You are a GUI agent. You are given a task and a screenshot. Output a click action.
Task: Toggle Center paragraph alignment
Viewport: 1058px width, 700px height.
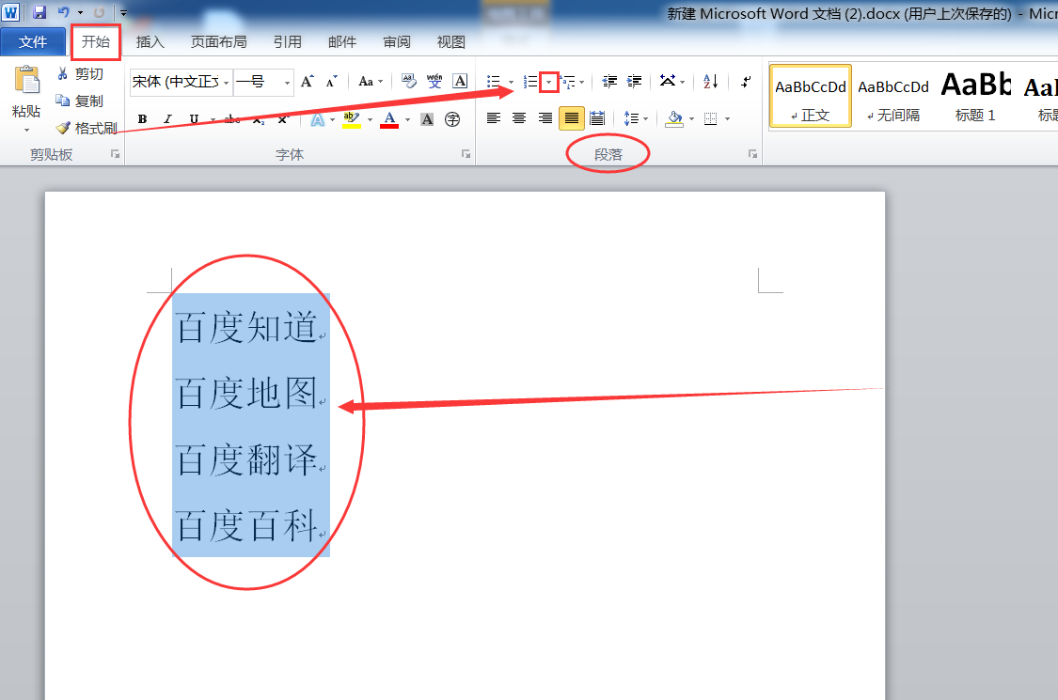(519, 118)
